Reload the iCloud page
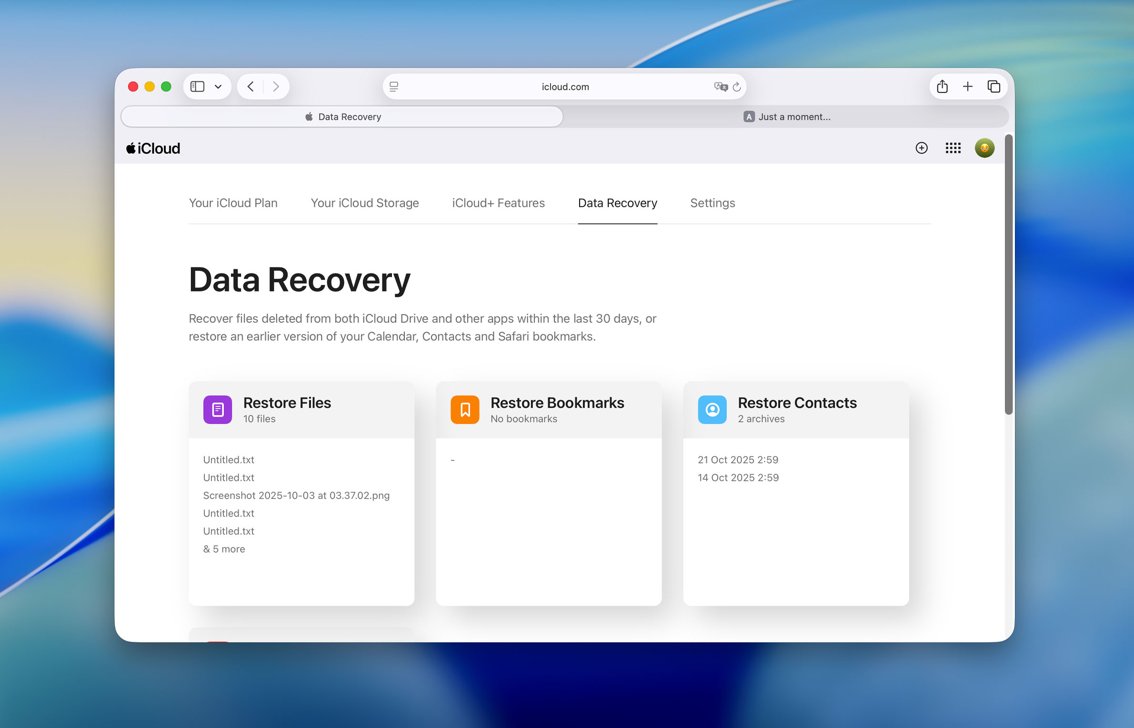 coord(736,87)
